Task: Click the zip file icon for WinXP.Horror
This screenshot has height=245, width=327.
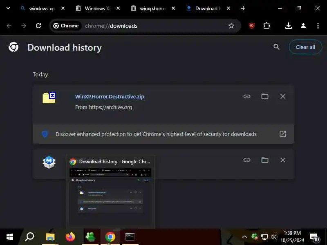Action: point(49,98)
